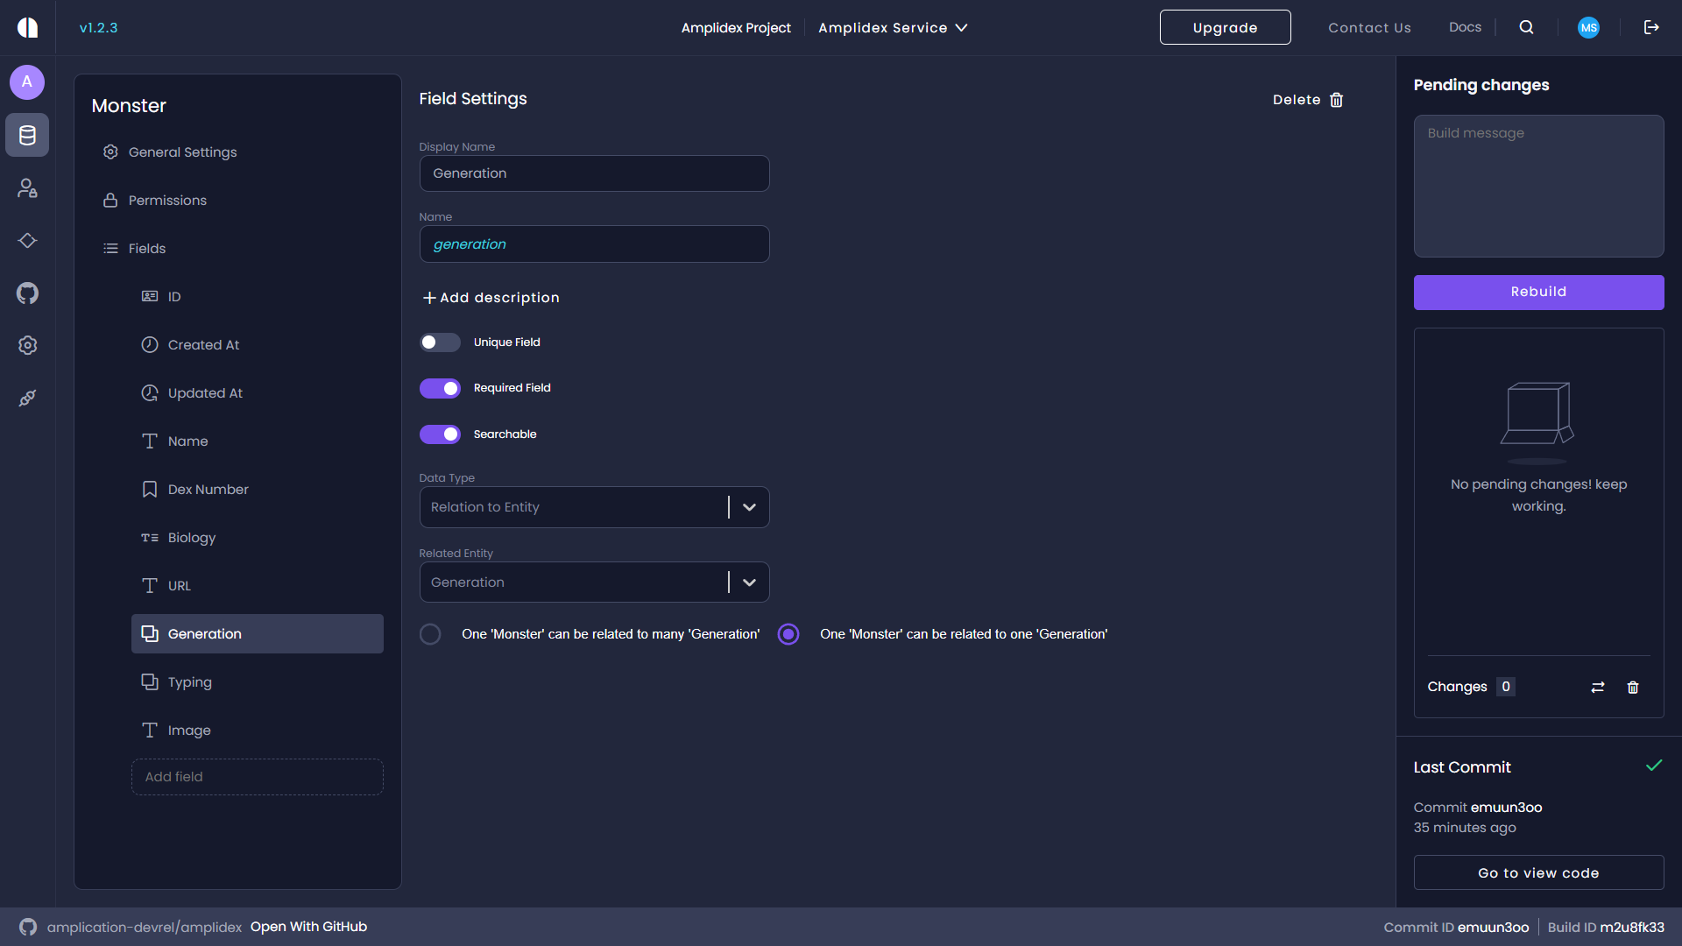Screen dimensions: 1682x946
Task: Enable the Unique Field toggle
Action: coord(440,342)
